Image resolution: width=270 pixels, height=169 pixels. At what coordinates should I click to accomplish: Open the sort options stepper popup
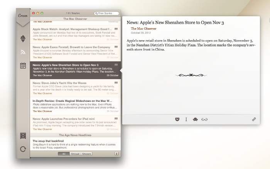pos(116,154)
